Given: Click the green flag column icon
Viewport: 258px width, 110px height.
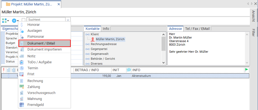Looking at the screenshot, I should coord(247,70).
